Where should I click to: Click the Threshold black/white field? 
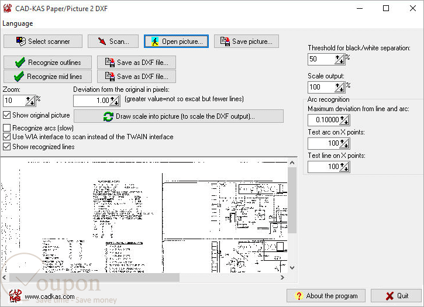point(321,59)
